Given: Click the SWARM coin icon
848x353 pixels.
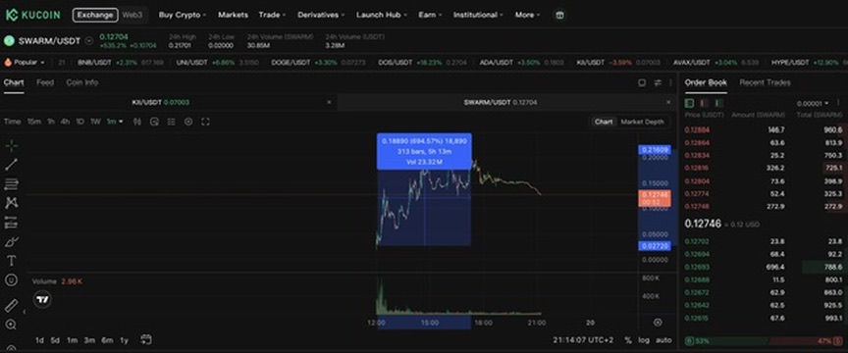Looking at the screenshot, I should 9,40.
